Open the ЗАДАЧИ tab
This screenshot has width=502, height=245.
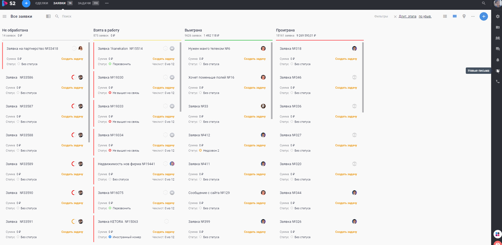[x=84, y=3]
